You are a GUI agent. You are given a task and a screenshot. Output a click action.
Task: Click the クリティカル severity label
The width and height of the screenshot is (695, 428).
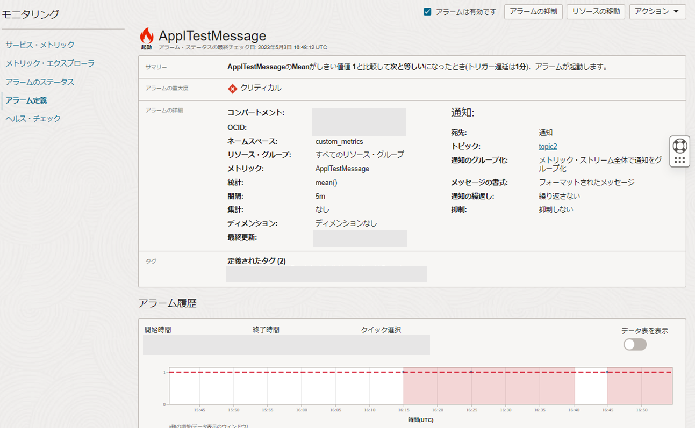261,88
